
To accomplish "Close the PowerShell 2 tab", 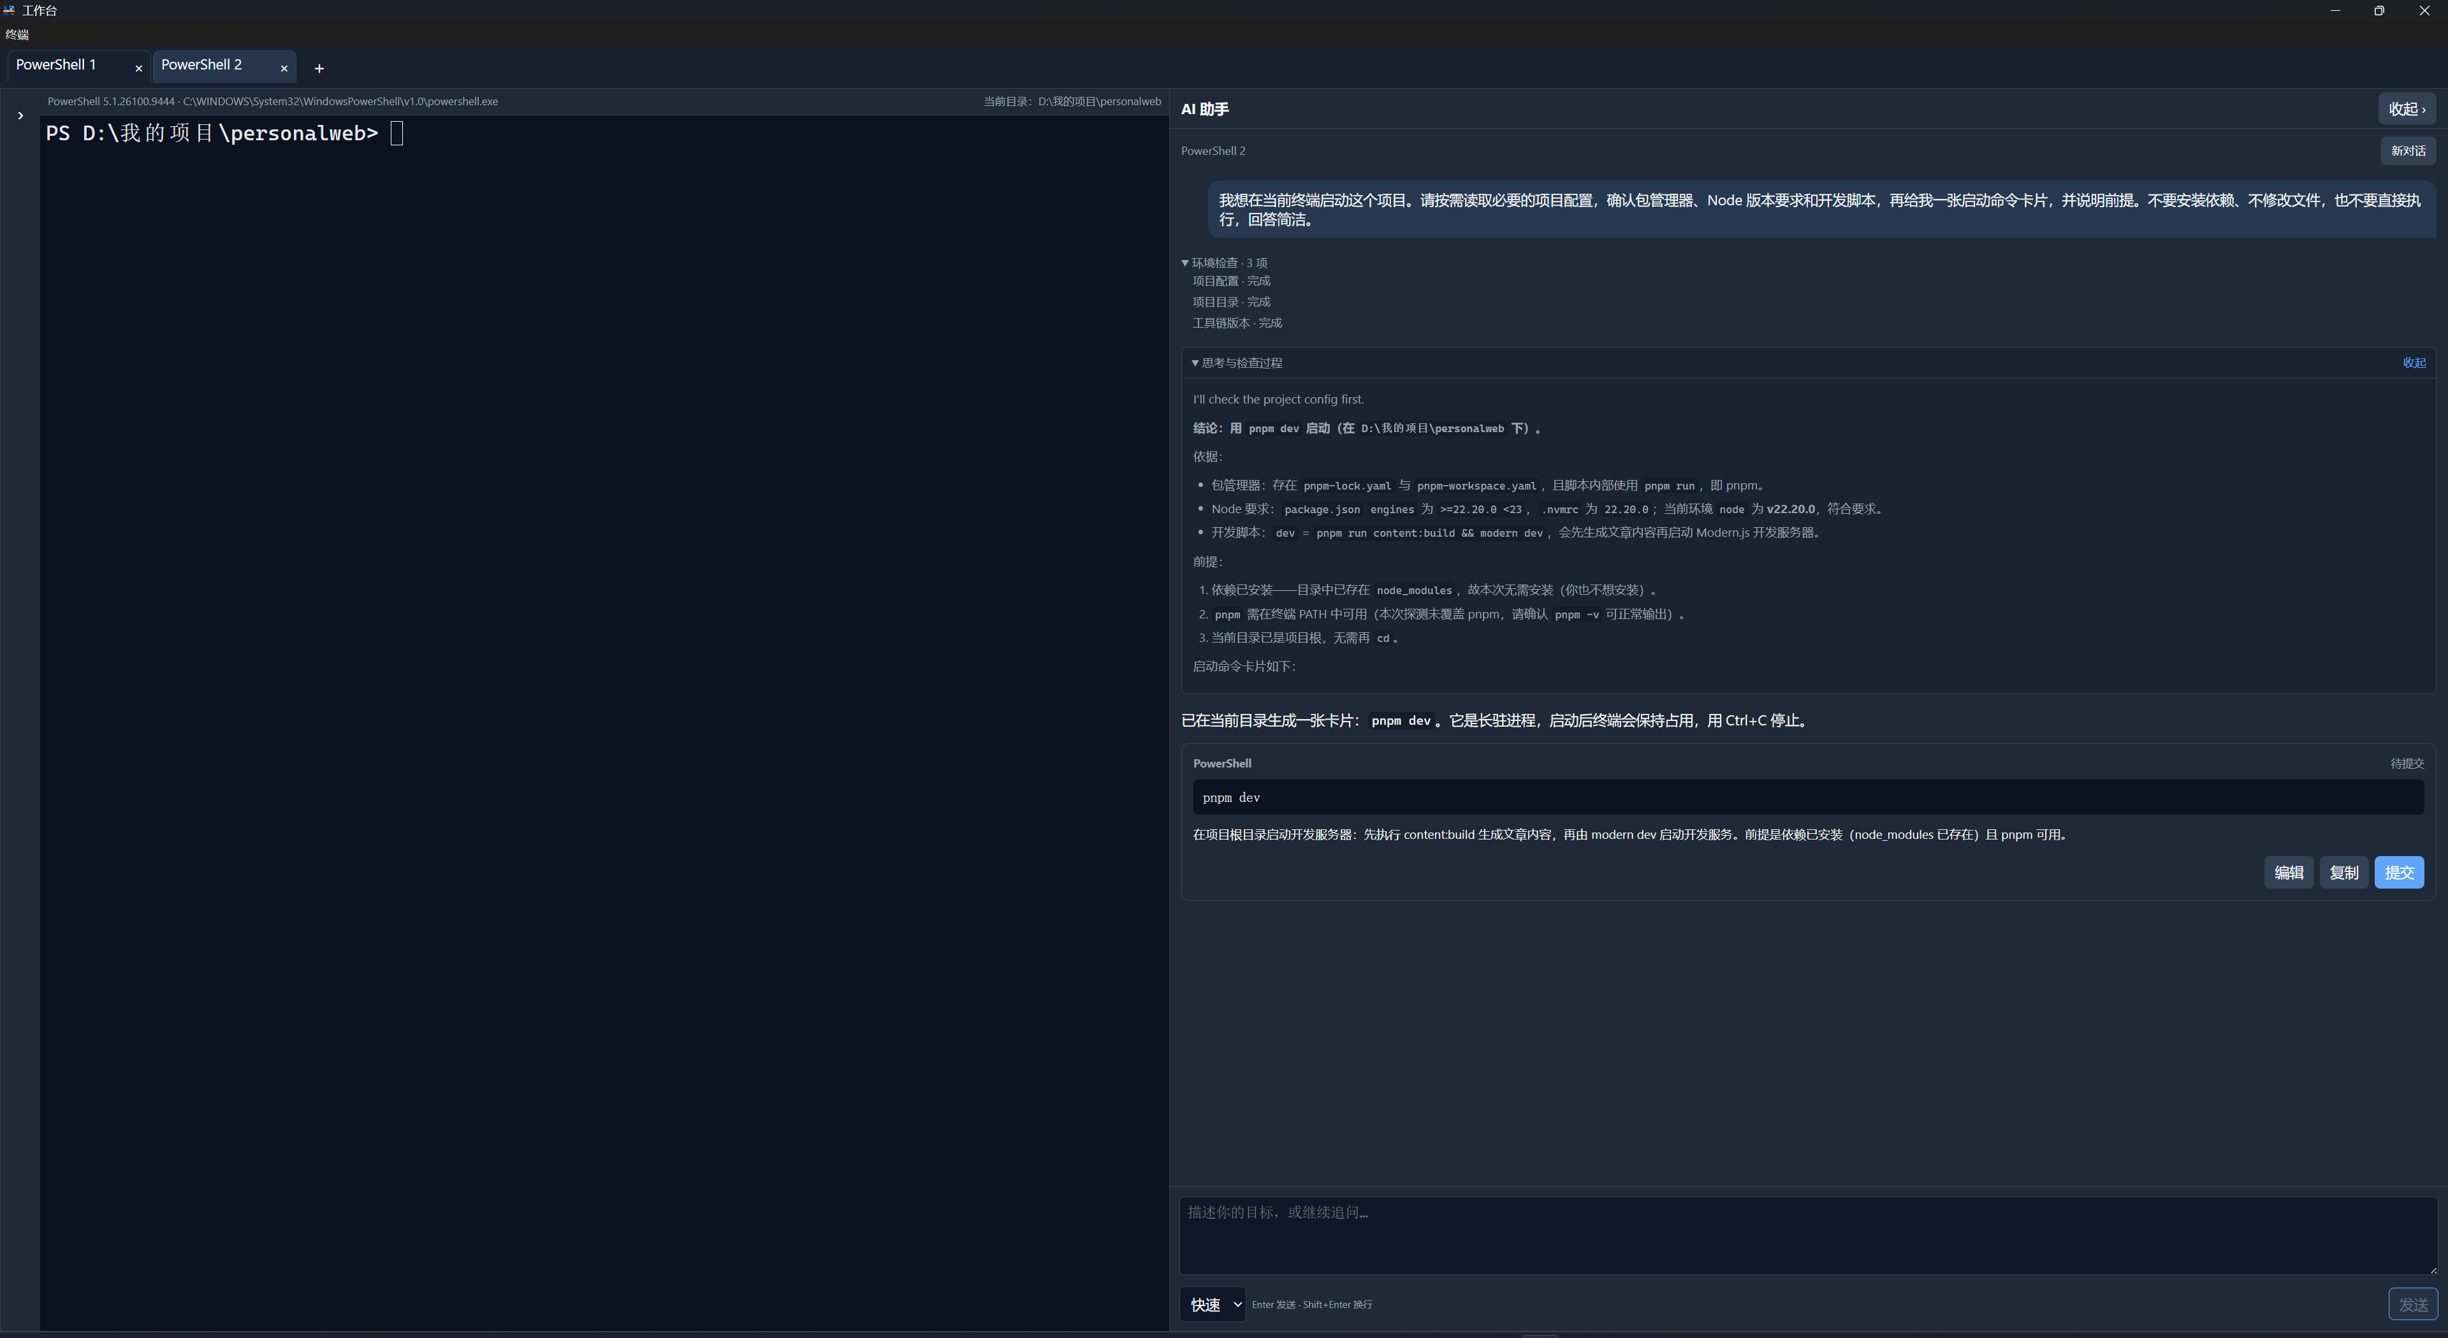I will pos(284,68).
